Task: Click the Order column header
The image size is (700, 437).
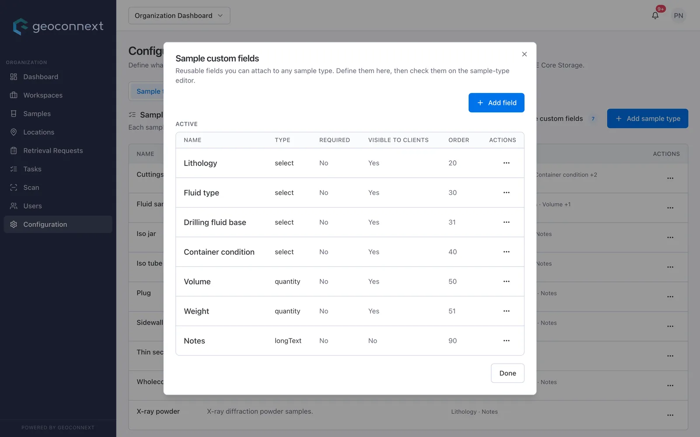Action: tap(458, 140)
